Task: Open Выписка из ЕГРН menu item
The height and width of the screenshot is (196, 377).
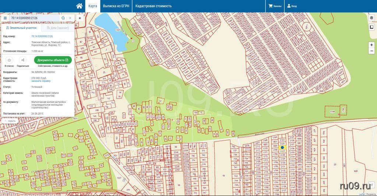Action: 116,6
